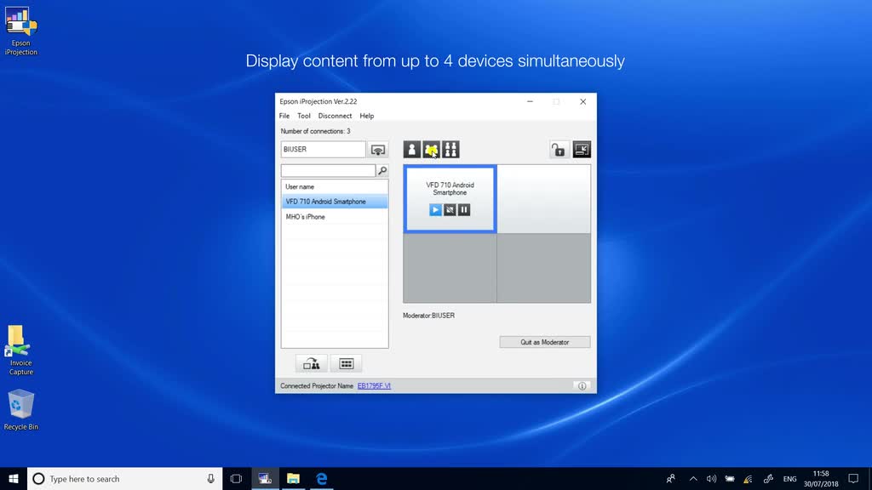Screen dimensions: 872x490
Task: Click the Invoice Capture desktop shortcut
Action: pos(21,350)
